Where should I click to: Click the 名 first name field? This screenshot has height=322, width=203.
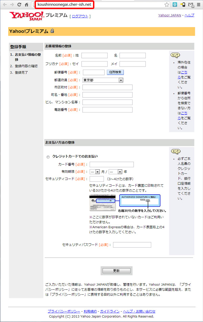coord(133,55)
